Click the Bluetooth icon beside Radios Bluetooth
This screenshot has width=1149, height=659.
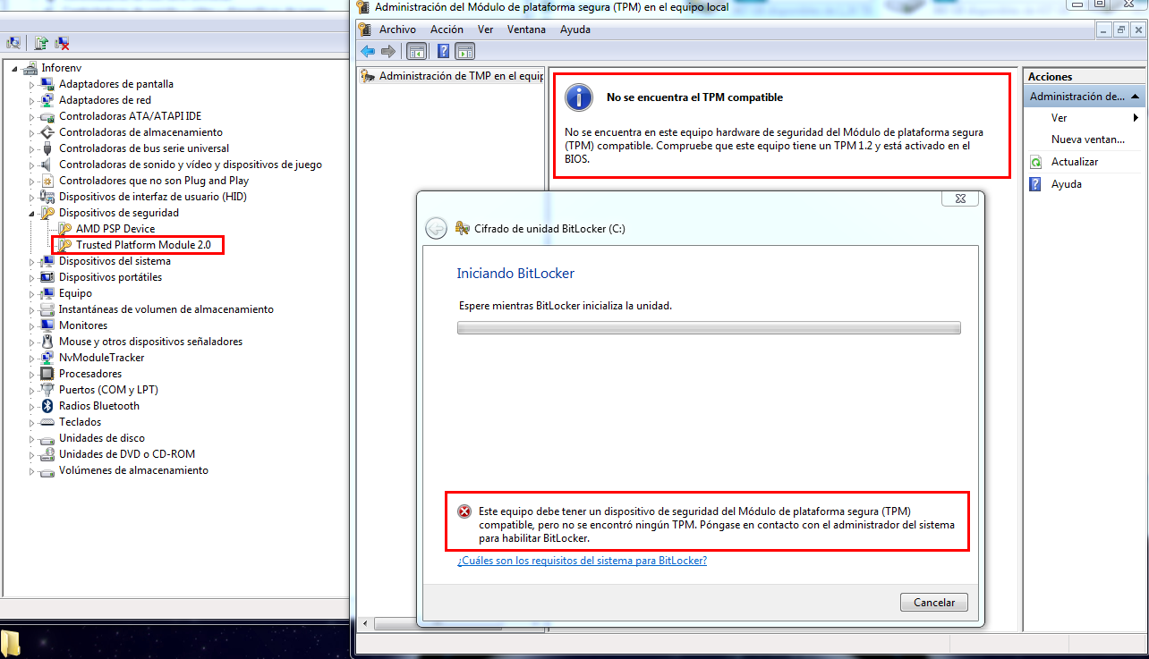point(48,406)
